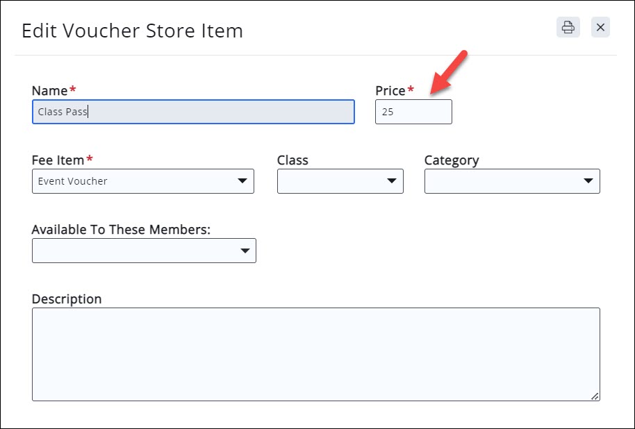Click the print icon in dialog header
Viewport: 635px width, 429px height.
[x=568, y=27]
